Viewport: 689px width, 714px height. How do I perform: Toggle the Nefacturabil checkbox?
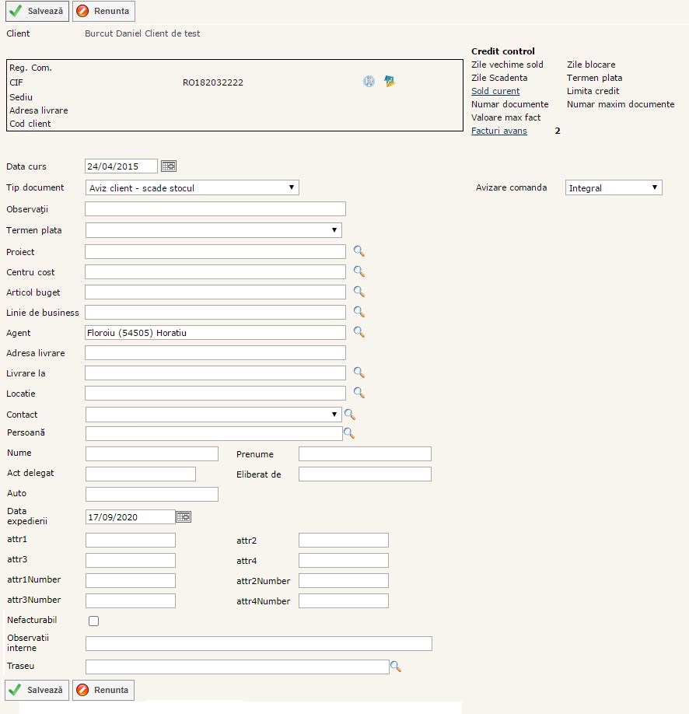94,621
